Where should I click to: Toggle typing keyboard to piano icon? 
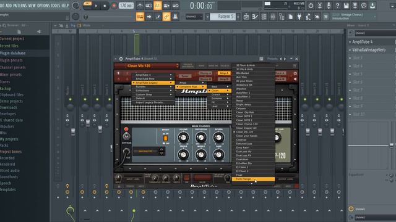pos(140,17)
